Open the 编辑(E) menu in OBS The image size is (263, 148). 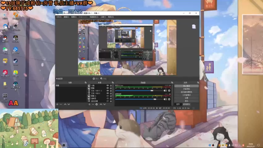[66, 17]
